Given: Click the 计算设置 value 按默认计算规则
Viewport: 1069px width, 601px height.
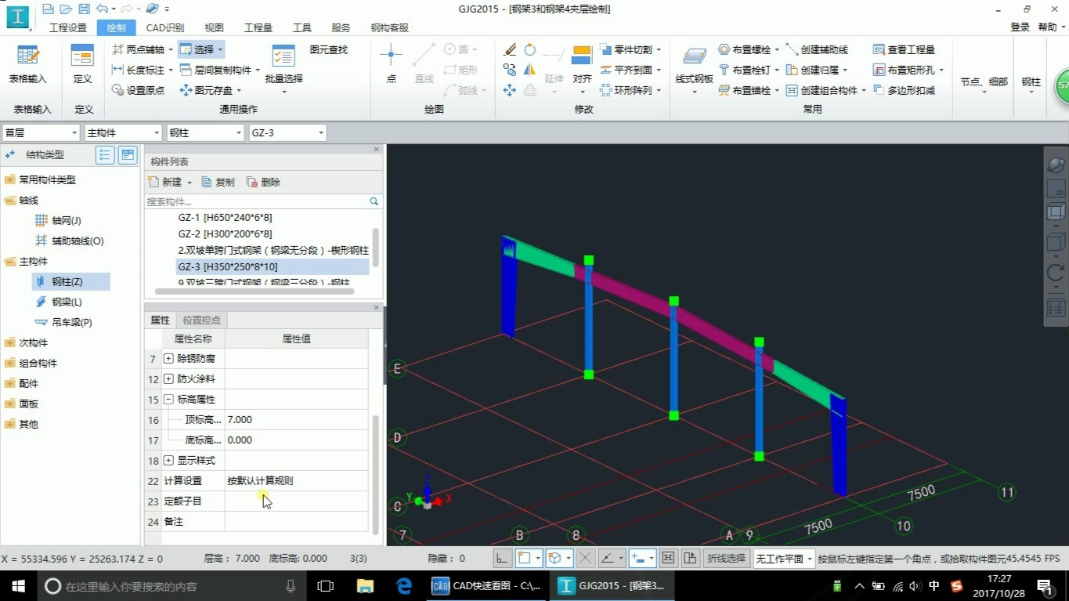Looking at the screenshot, I should tap(296, 481).
